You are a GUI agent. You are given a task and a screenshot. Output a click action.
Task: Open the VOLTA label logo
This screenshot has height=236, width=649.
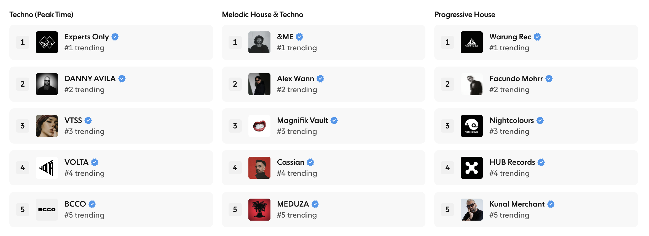47,168
